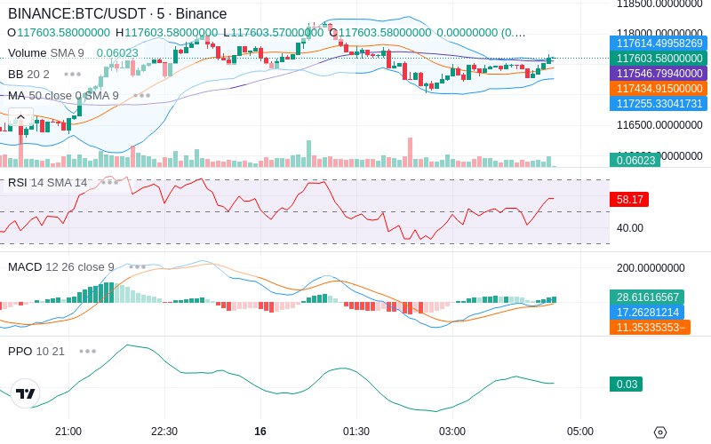Open the TradingView logo link

[26, 393]
